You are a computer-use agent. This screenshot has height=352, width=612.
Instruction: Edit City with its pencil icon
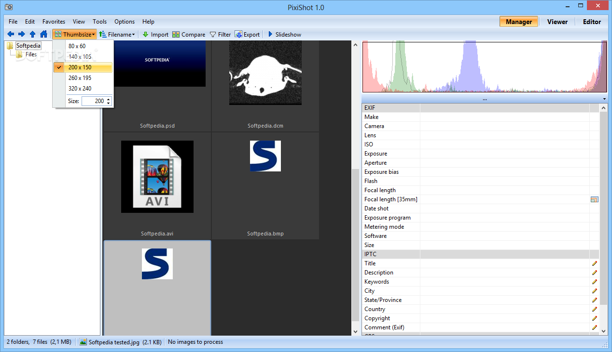595,291
